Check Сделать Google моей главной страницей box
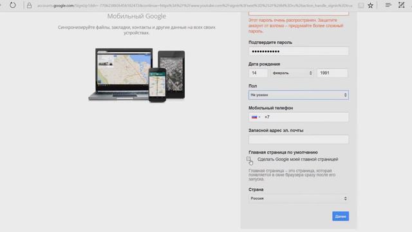Image resolution: width=412 pixels, height=232 pixels. coord(248,159)
